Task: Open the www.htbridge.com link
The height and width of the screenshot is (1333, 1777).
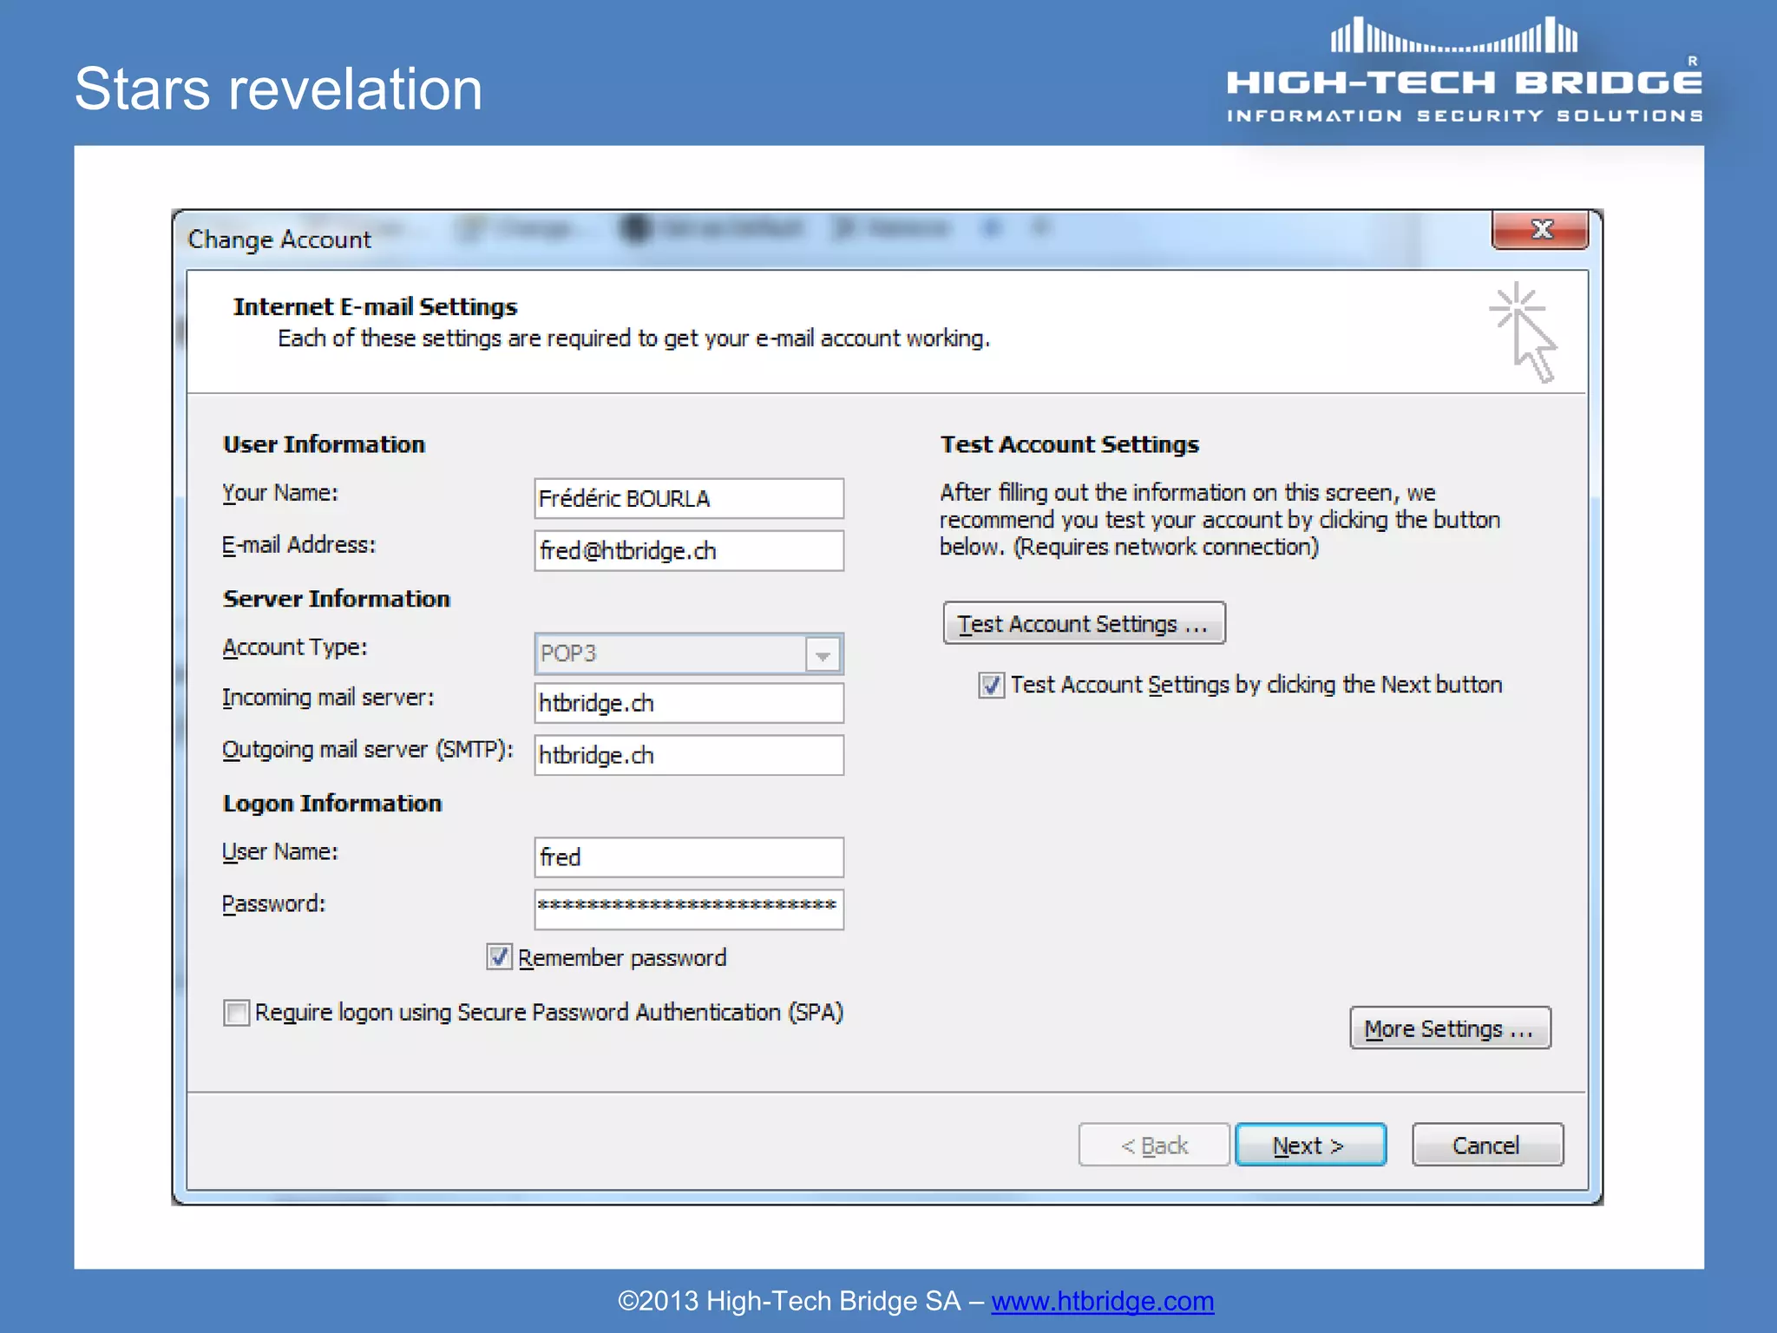Action: click(1102, 1301)
